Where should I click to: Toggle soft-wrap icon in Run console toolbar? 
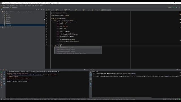4,77
